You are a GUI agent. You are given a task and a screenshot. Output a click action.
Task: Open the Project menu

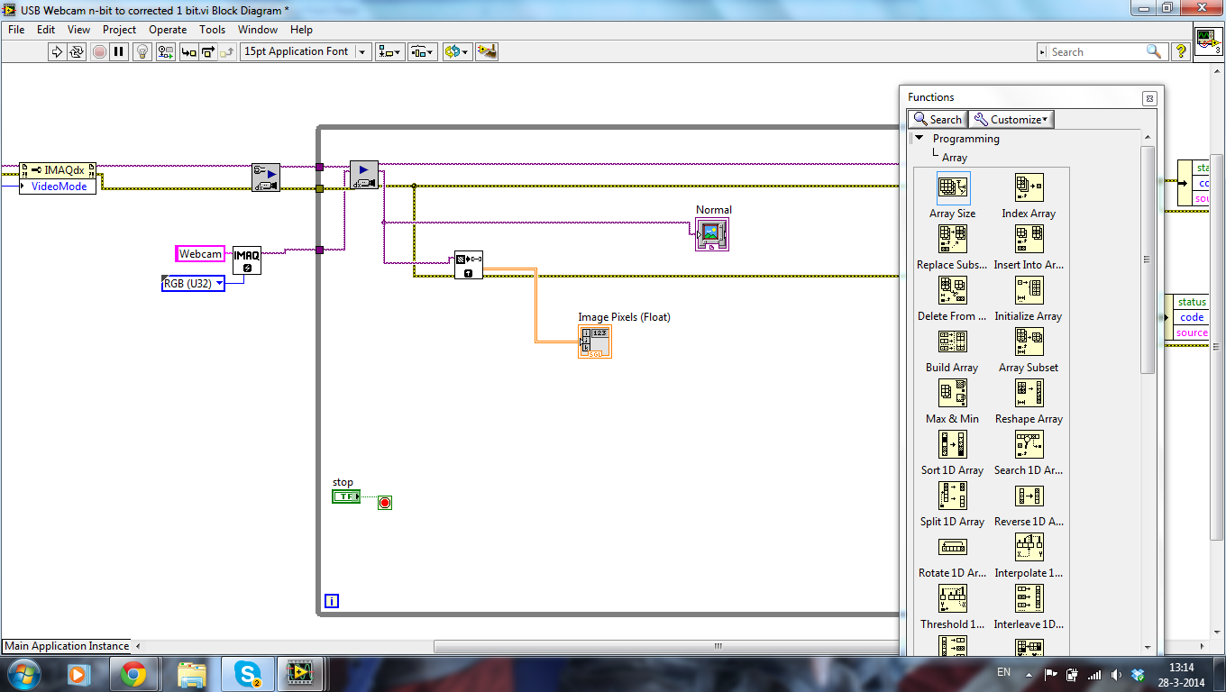click(119, 30)
